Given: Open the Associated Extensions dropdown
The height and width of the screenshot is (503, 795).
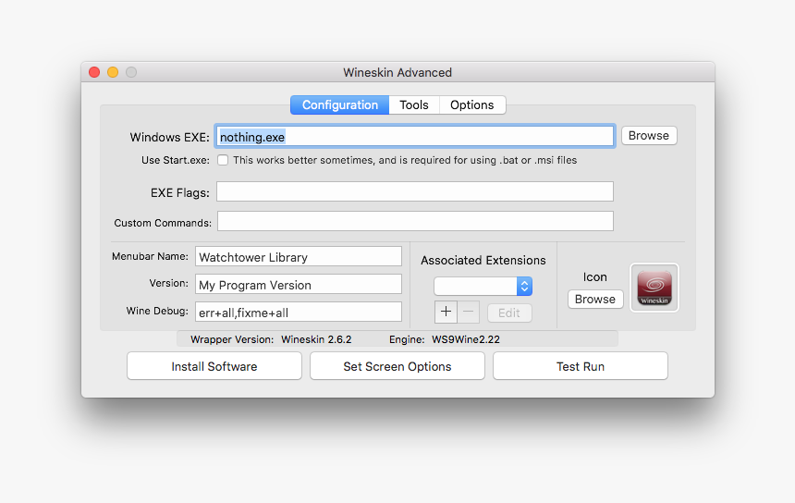Looking at the screenshot, I should point(483,287).
